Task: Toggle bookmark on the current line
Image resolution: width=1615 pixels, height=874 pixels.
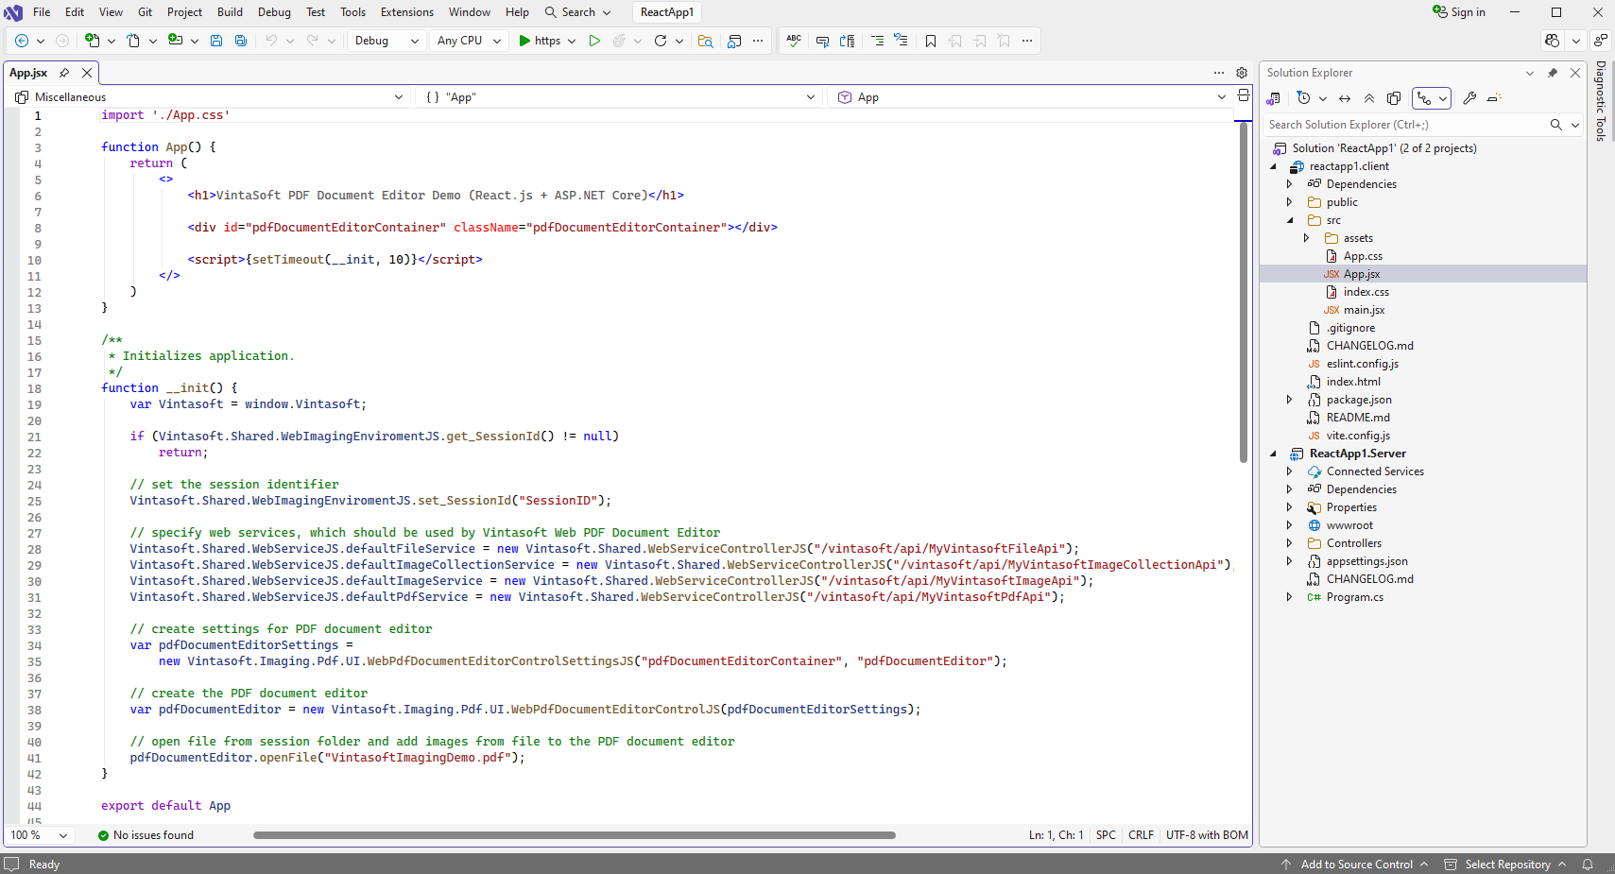Action: [x=931, y=41]
